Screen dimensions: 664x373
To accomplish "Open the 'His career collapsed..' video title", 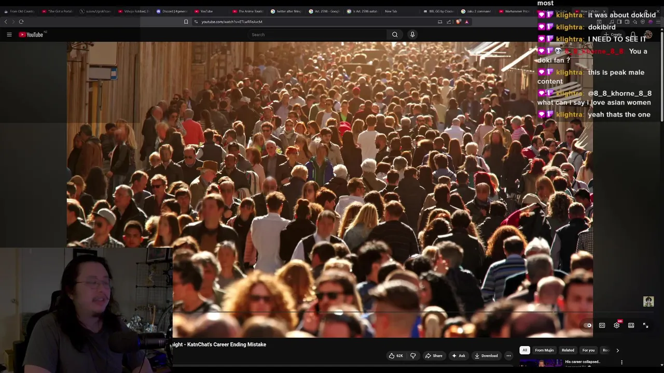I will (583, 362).
